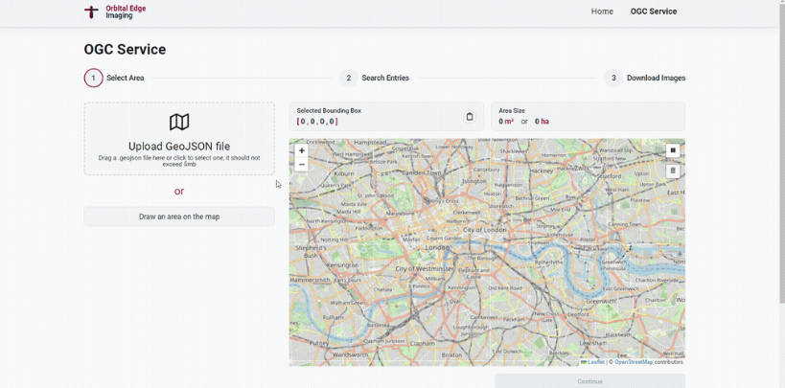785x388 pixels.
Task: Copy the selected bounding box to clipboard
Action: point(470,117)
